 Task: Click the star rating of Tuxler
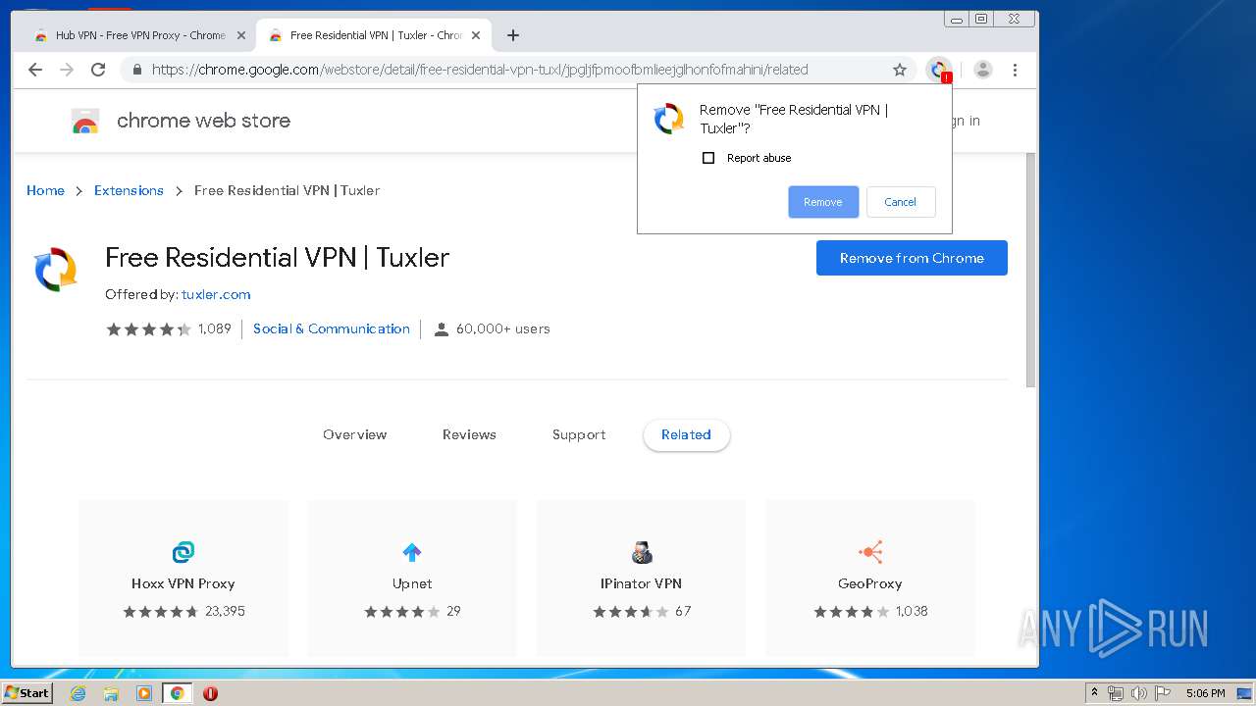148,329
